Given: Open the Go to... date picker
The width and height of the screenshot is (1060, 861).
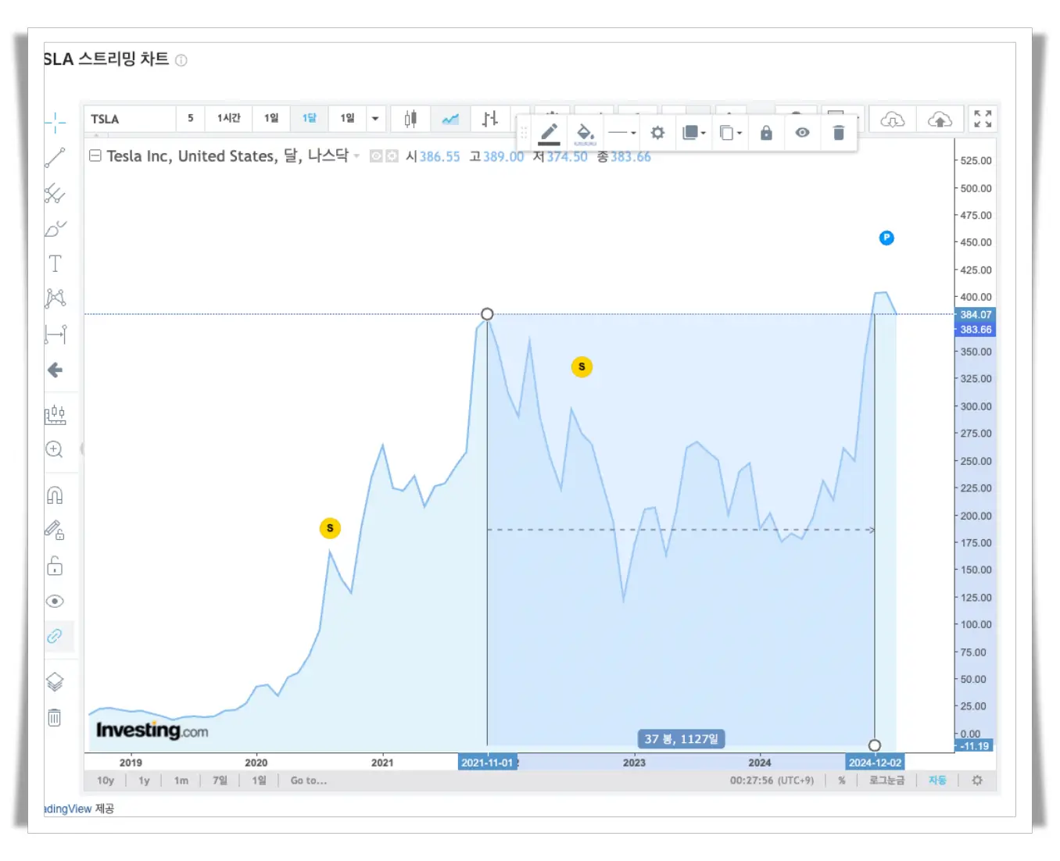Looking at the screenshot, I should 309,781.
